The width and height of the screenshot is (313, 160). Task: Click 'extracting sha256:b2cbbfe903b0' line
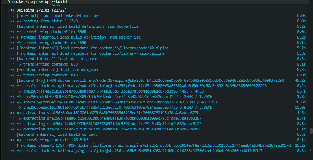click(106, 124)
